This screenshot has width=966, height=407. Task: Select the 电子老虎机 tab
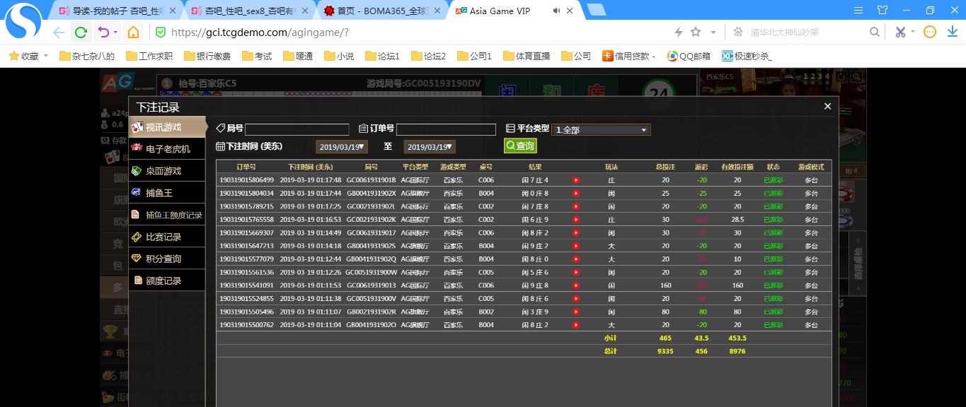tap(167, 149)
